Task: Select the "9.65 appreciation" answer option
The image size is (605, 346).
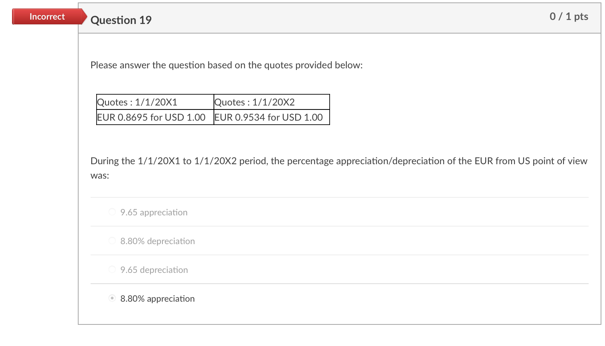Action: (x=112, y=212)
